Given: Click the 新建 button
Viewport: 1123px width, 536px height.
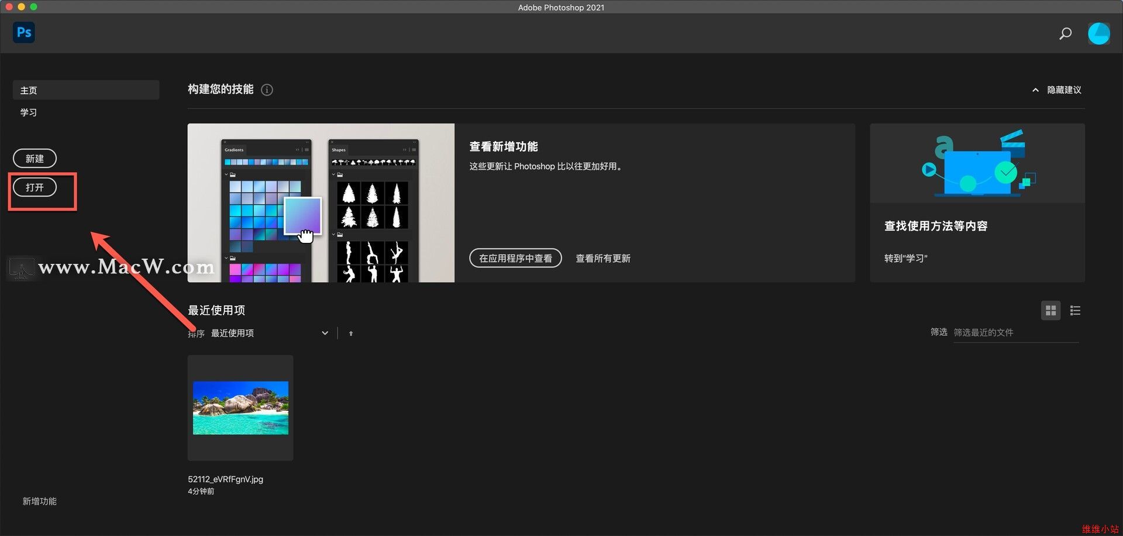Looking at the screenshot, I should [x=35, y=159].
